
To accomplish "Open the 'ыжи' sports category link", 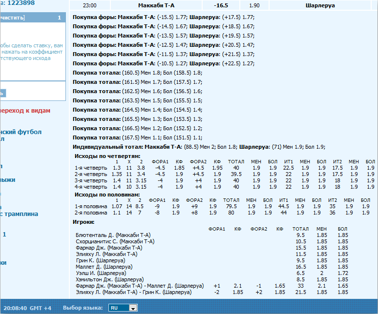I will tap(8, 180).
